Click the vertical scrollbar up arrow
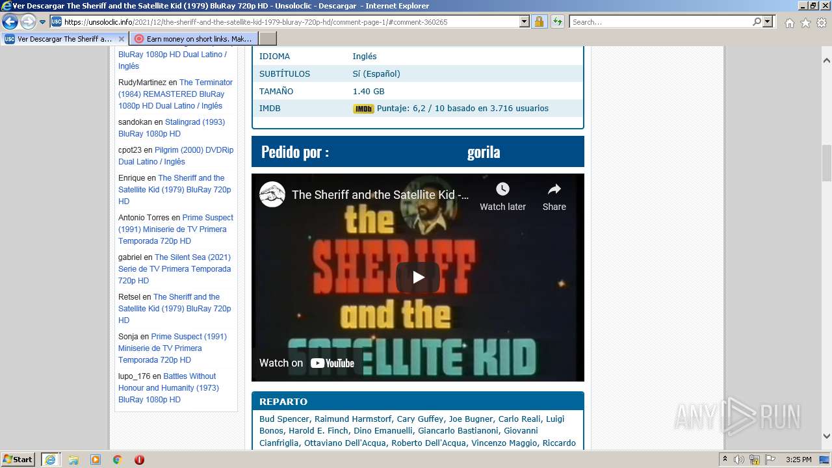This screenshot has height=468, width=832. (x=827, y=60)
